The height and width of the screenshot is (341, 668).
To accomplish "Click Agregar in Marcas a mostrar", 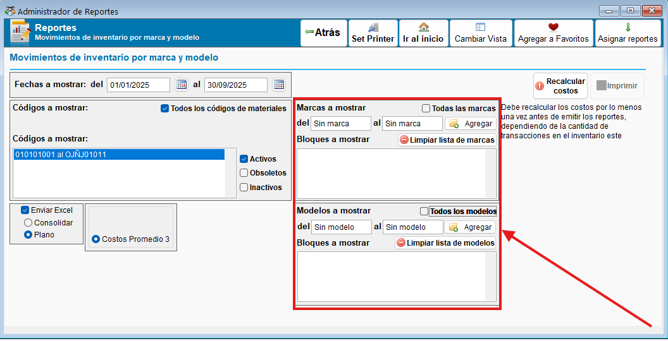I will (x=471, y=124).
